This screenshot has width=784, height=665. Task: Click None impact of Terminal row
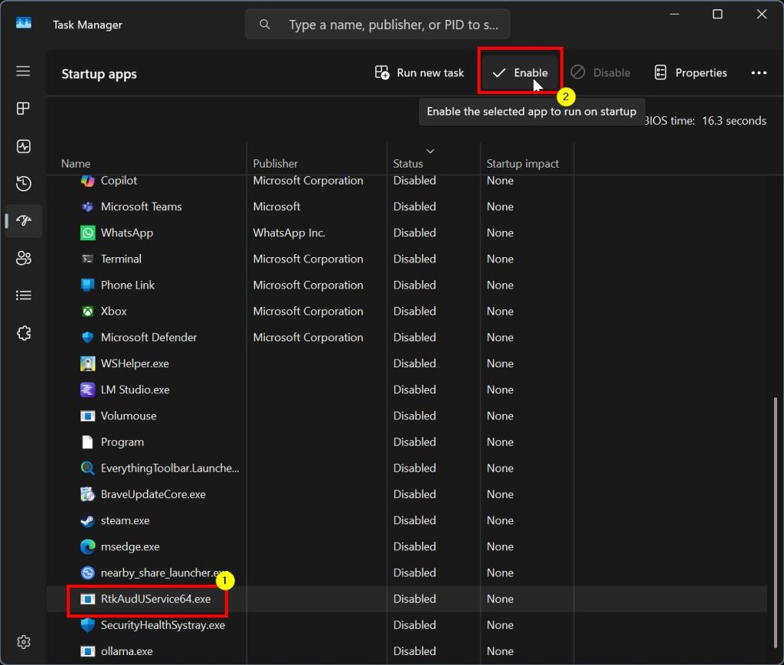point(500,259)
